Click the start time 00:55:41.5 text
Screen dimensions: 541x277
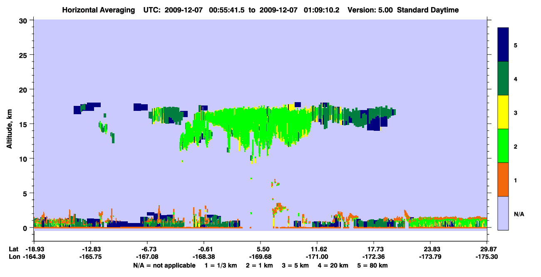coord(226,10)
